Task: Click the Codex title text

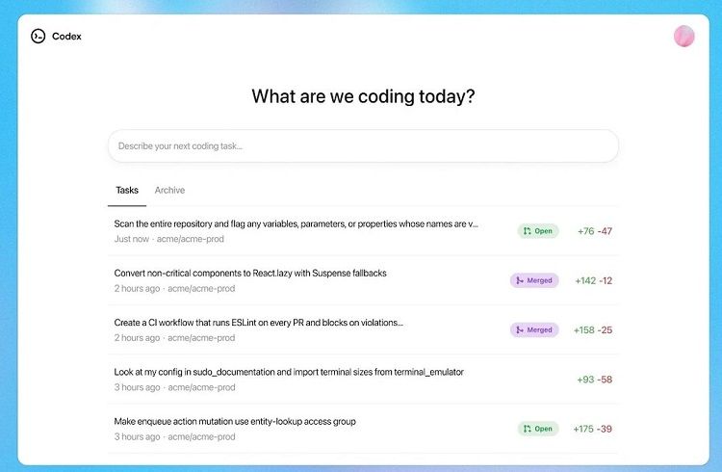Action: 66,37
